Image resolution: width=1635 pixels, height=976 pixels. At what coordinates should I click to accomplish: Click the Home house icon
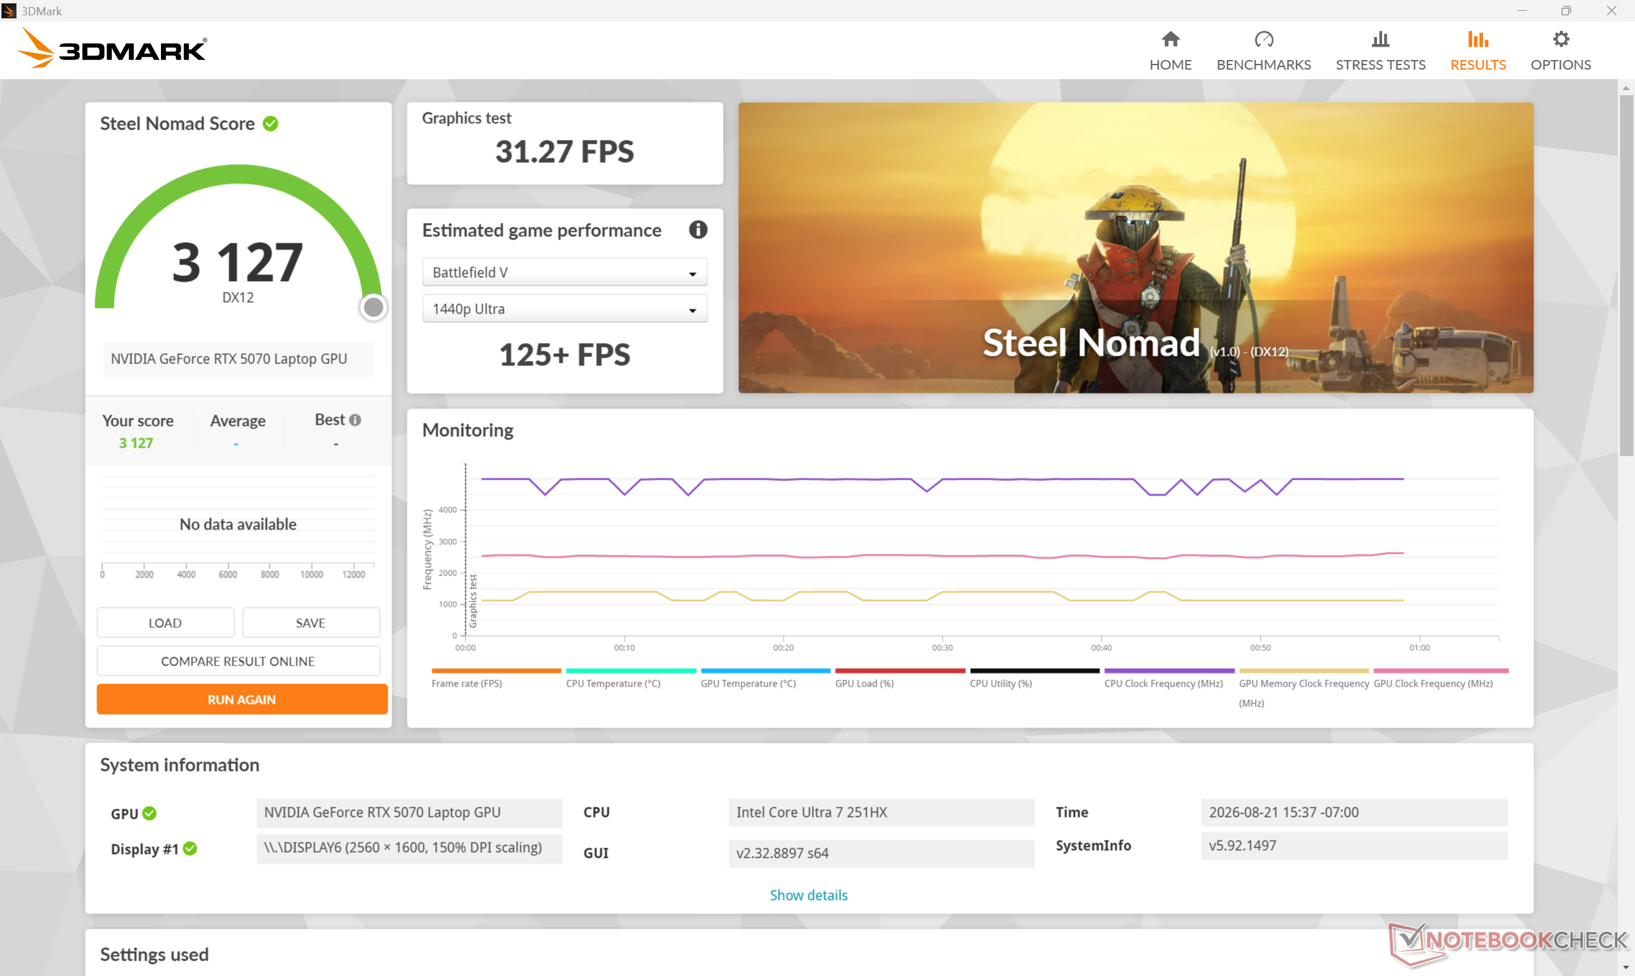pyautogui.click(x=1170, y=40)
